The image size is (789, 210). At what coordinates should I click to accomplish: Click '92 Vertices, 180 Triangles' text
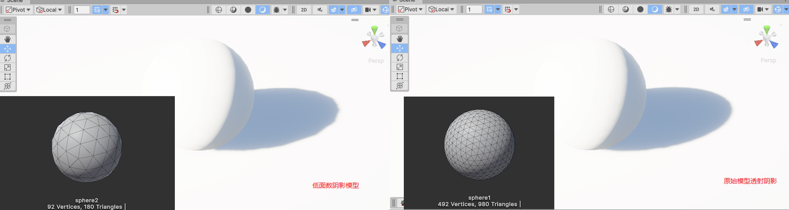(x=85, y=207)
